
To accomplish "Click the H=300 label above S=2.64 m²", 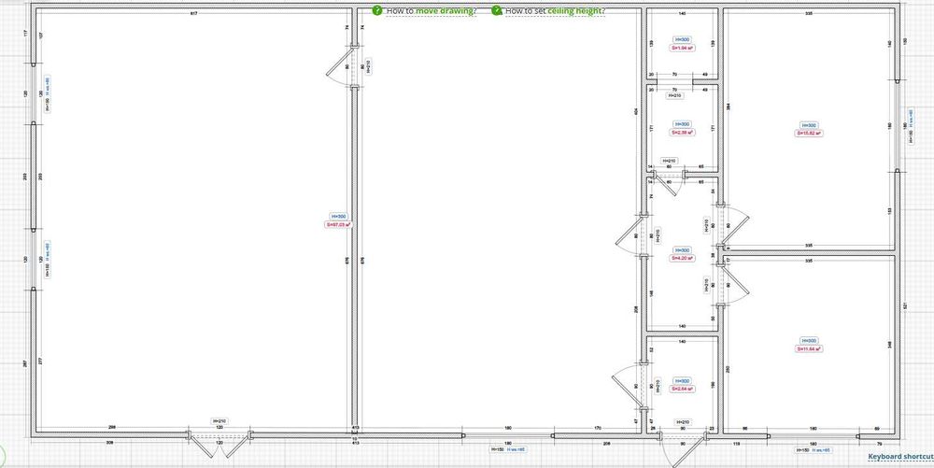I will 682,380.
